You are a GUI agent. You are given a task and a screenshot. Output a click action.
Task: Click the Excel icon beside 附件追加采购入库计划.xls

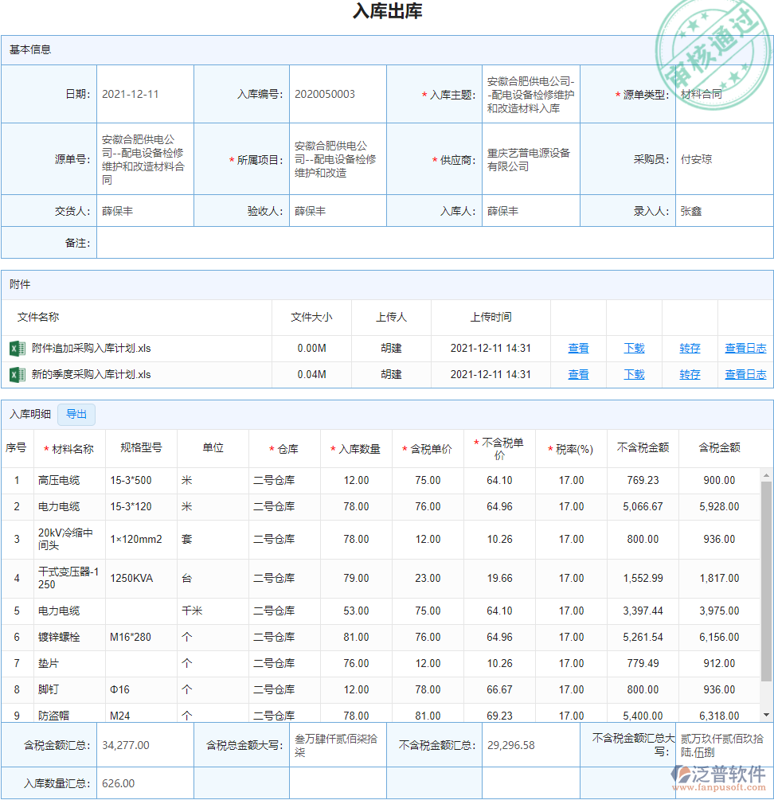point(16,348)
